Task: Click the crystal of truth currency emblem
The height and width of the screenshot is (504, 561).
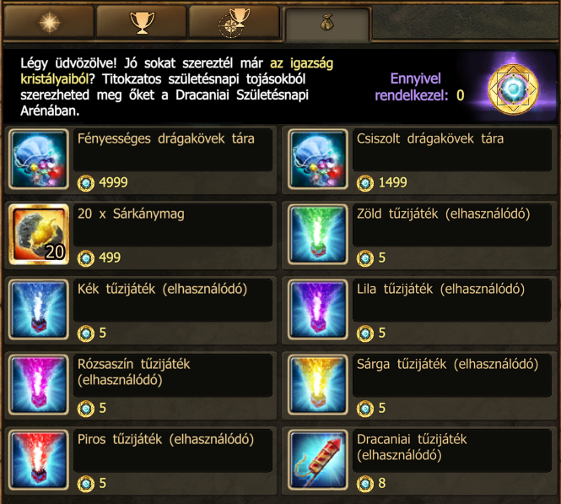Action: [x=513, y=89]
